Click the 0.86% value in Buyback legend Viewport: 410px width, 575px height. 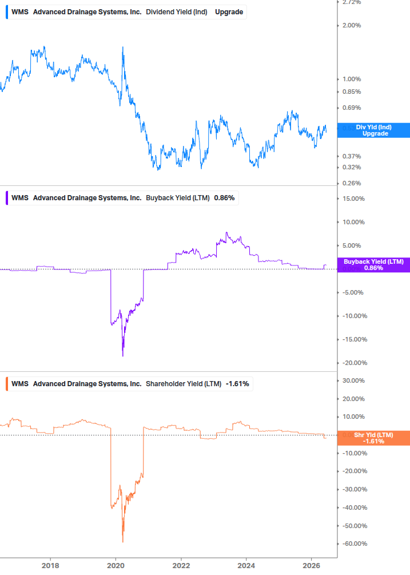(x=224, y=198)
